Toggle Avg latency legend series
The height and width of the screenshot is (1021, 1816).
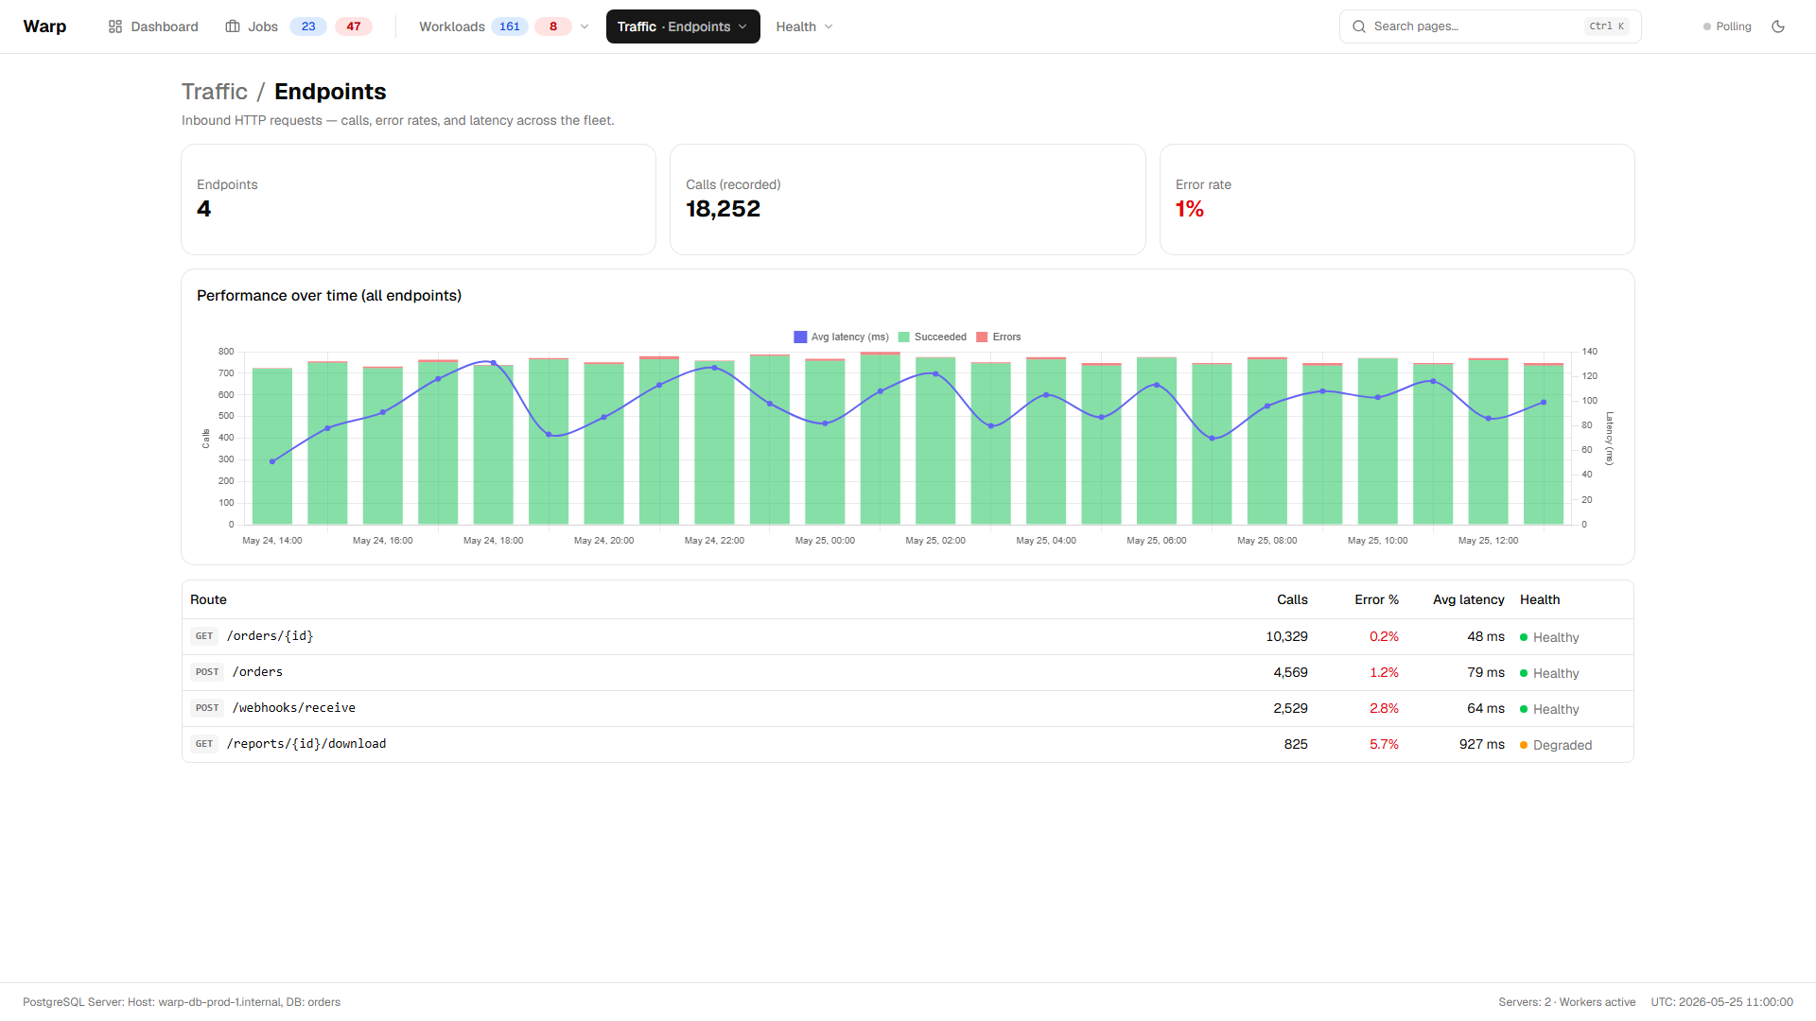click(841, 337)
